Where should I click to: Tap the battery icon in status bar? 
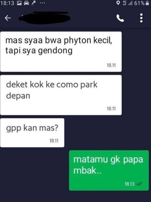coord(147,3)
